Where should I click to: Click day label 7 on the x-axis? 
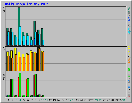pyautogui.click(x=32, y=100)
